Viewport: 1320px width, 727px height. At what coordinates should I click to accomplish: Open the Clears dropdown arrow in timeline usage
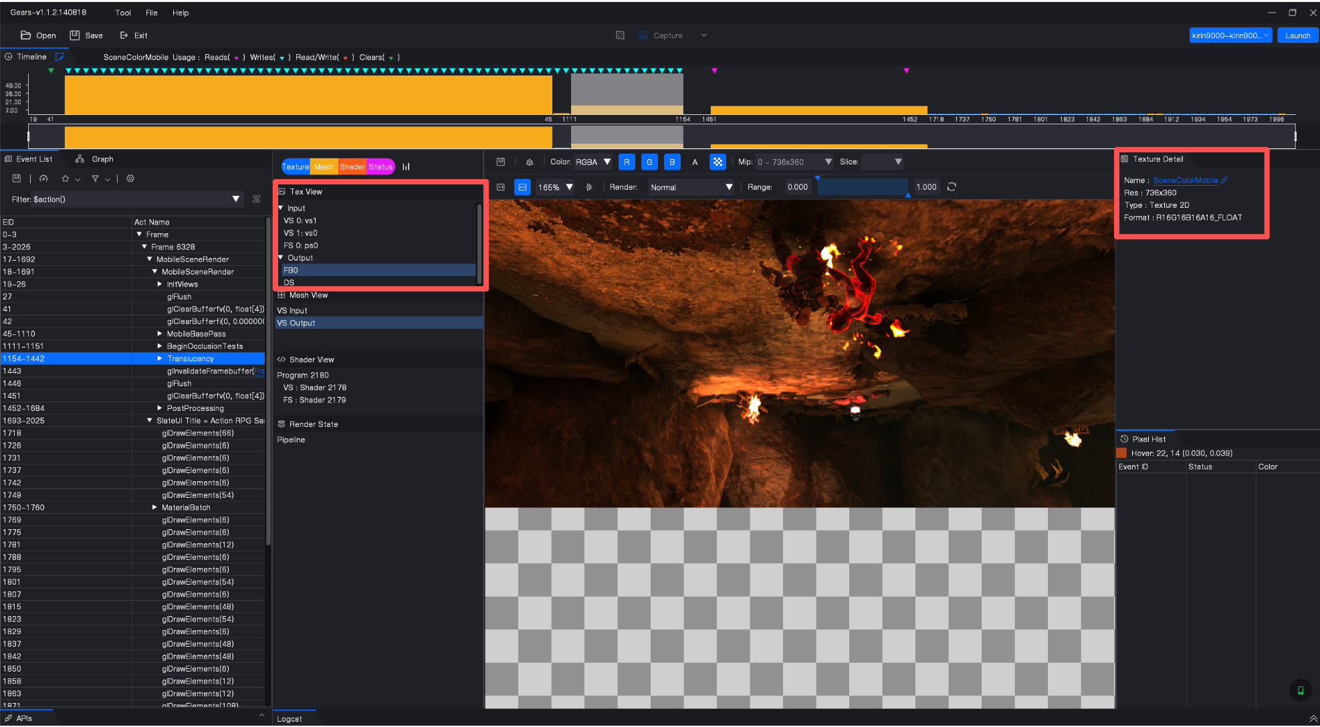[391, 58]
